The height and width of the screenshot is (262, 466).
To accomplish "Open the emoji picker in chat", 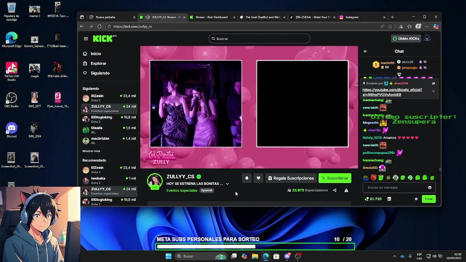I will [x=430, y=187].
